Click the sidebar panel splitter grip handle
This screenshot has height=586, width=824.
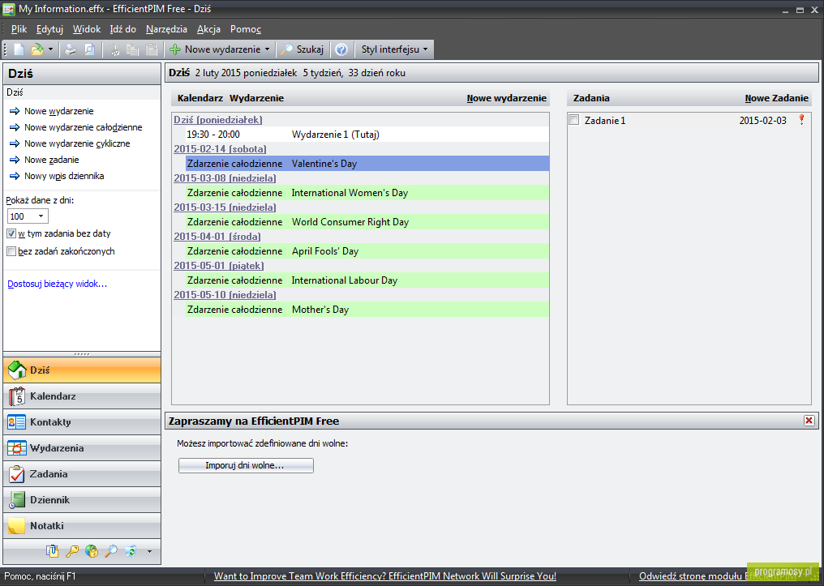point(82,354)
